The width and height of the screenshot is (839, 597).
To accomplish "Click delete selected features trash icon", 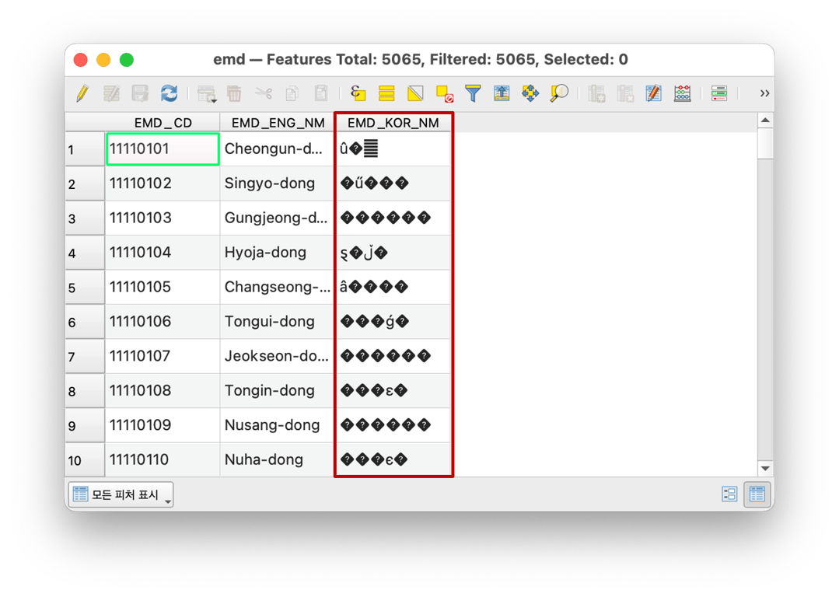I will (x=234, y=93).
